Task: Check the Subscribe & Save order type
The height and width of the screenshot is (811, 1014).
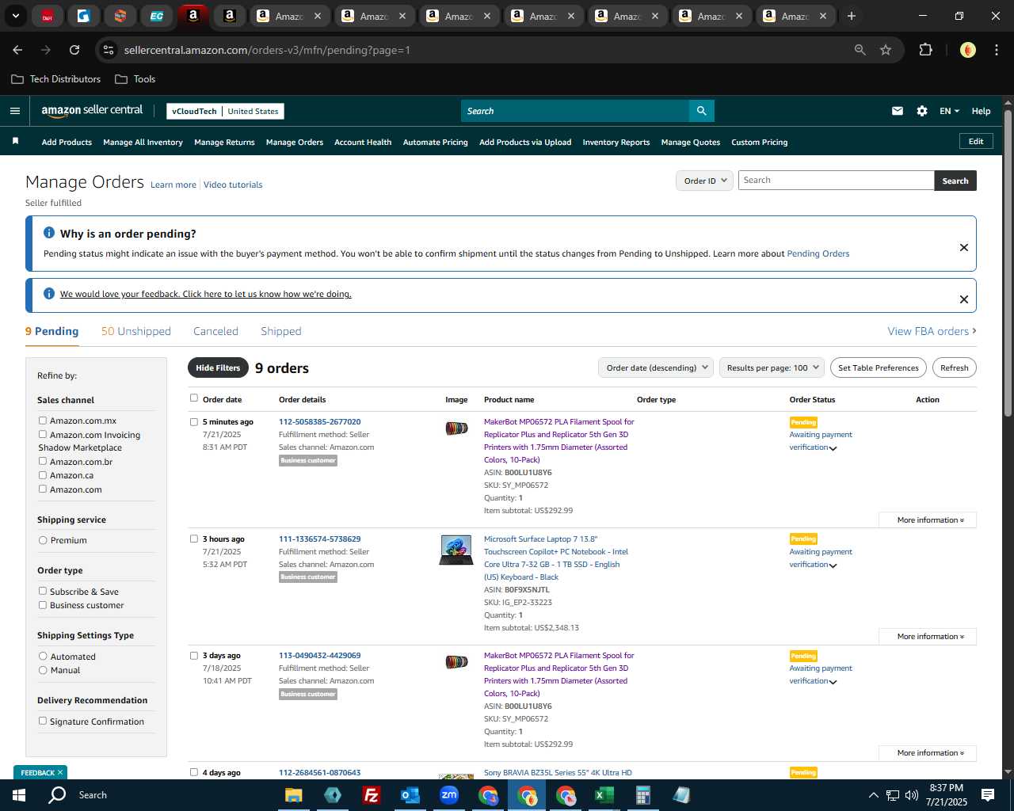Action: click(43, 591)
